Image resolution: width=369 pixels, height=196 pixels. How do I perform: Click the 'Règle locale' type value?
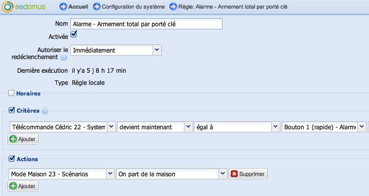[88, 83]
